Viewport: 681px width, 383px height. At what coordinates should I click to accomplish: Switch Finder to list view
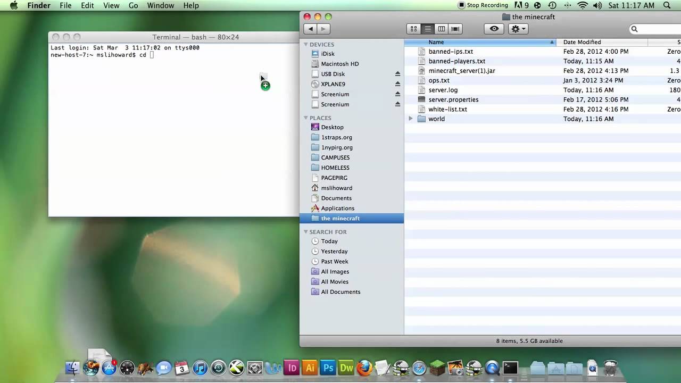[x=427, y=29]
